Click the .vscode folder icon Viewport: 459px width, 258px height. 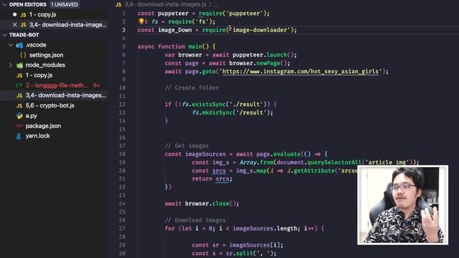point(19,45)
